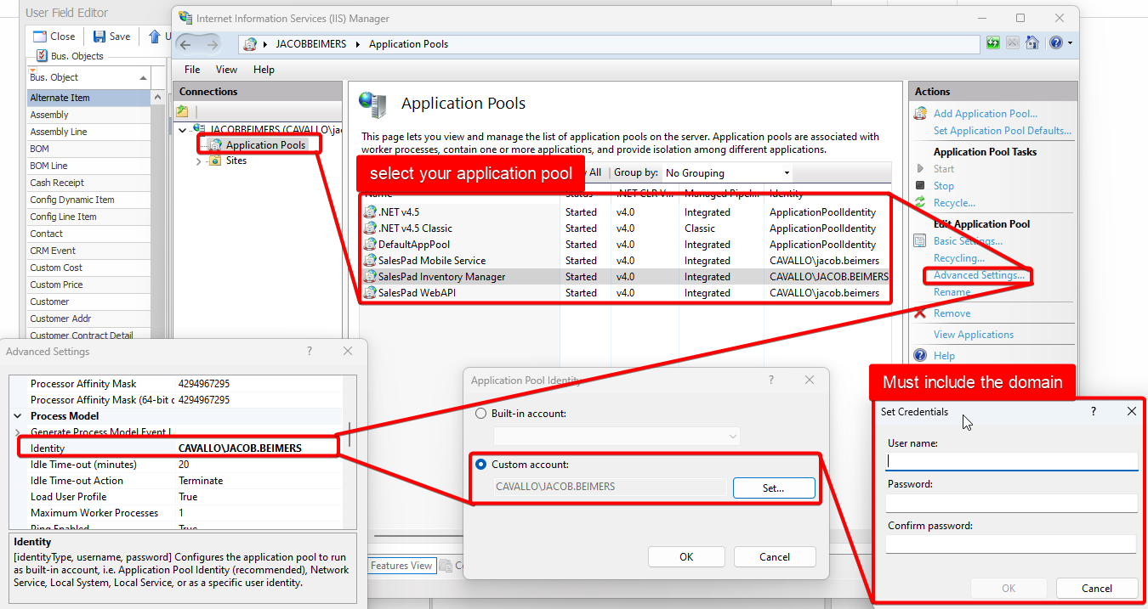Image resolution: width=1148 pixels, height=609 pixels.
Task: Click the User name input field
Action: click(1011, 461)
